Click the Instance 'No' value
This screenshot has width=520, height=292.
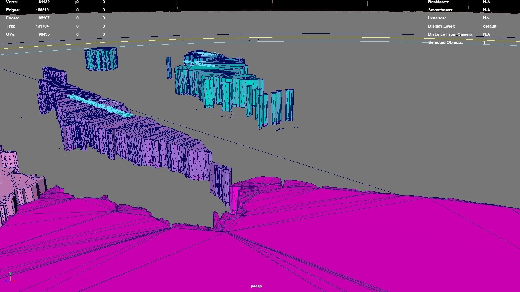tap(486, 18)
